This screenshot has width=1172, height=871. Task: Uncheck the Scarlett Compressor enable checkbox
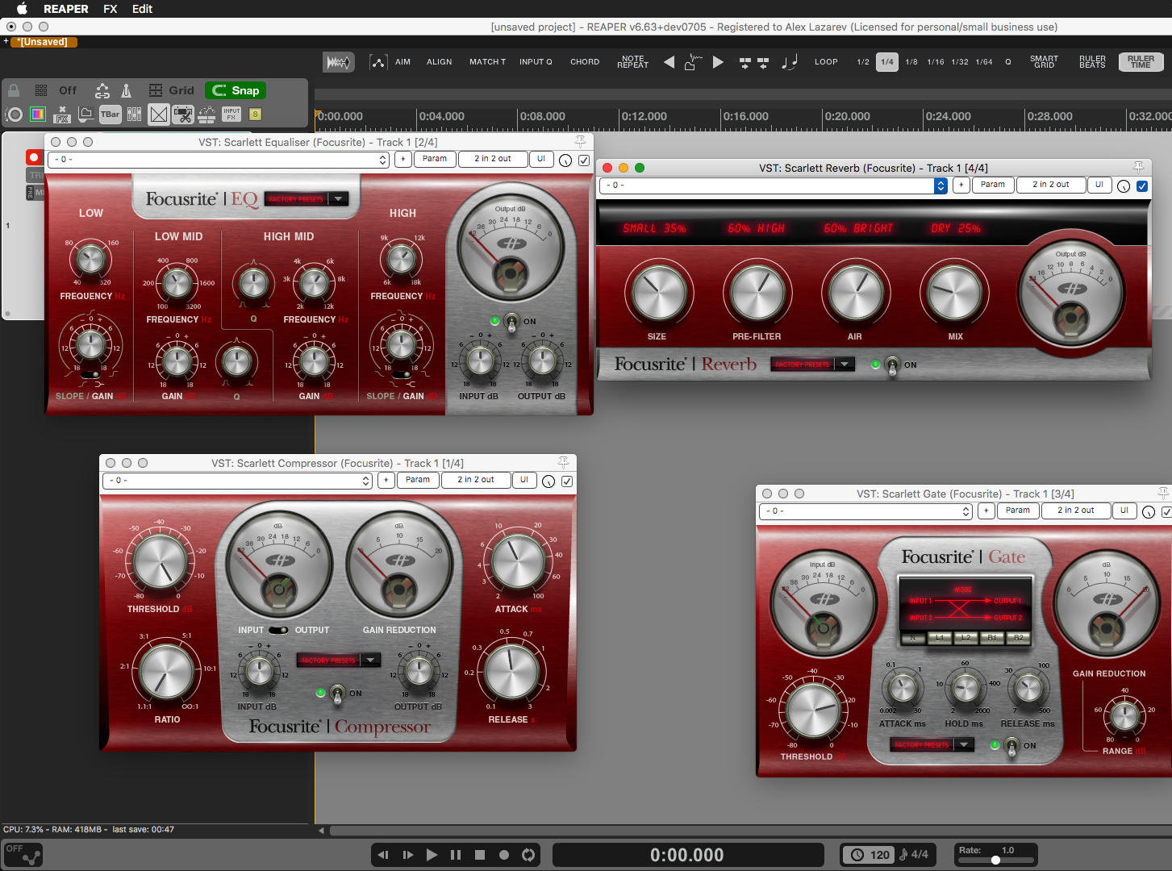pyautogui.click(x=567, y=481)
